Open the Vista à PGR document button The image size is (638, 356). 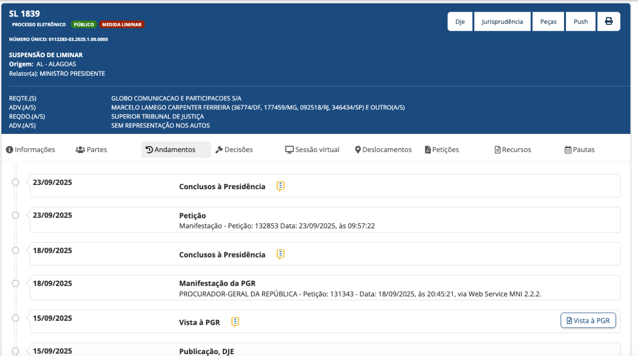pyautogui.click(x=588, y=321)
